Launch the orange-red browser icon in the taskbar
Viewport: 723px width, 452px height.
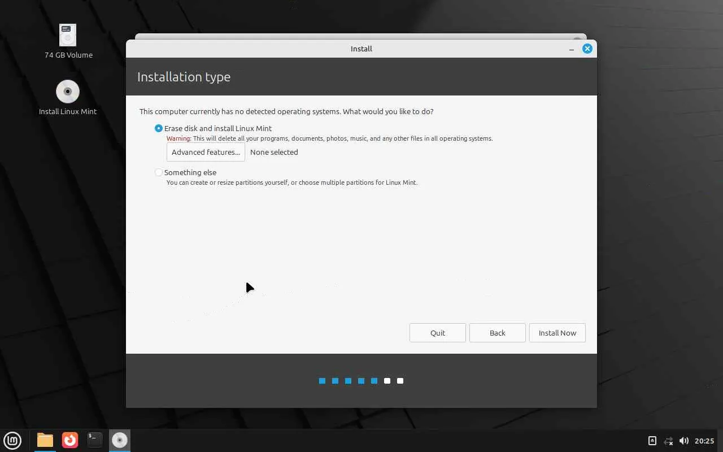point(70,440)
